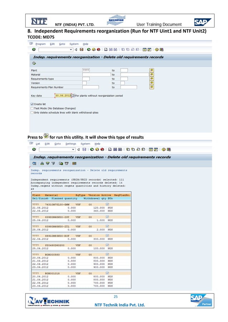Enable Test Mode (No Database Changes) checkbox
The image size is (228, 322).
coord(32,108)
